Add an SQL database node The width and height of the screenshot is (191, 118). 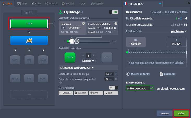[29, 60]
